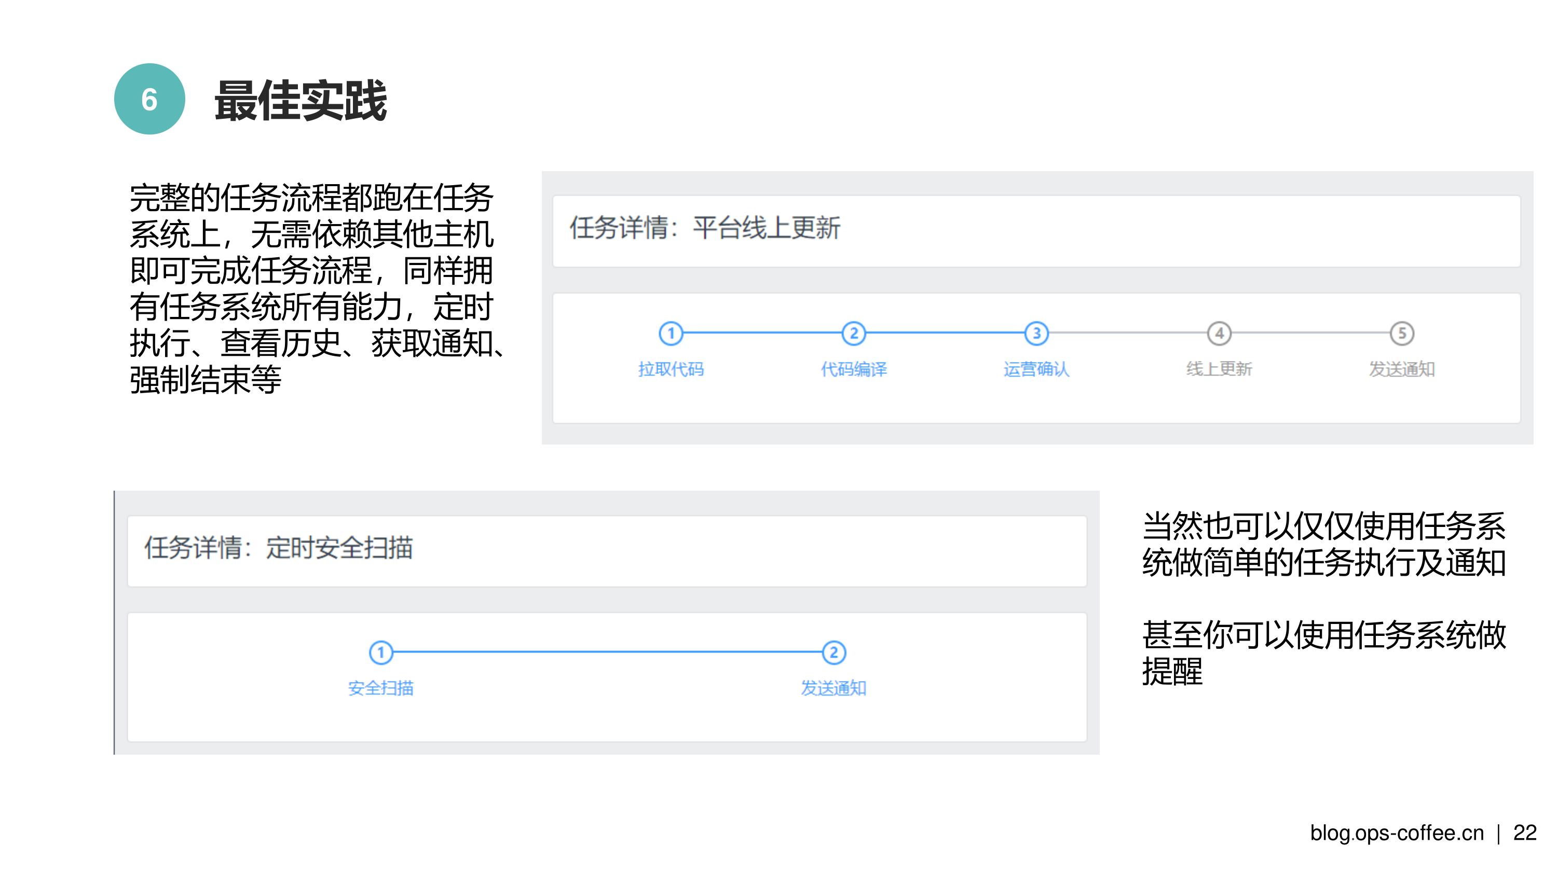Screen dimensions: 1557x875
Task: Click step 3 circle above 运营确认
Action: coord(1036,334)
